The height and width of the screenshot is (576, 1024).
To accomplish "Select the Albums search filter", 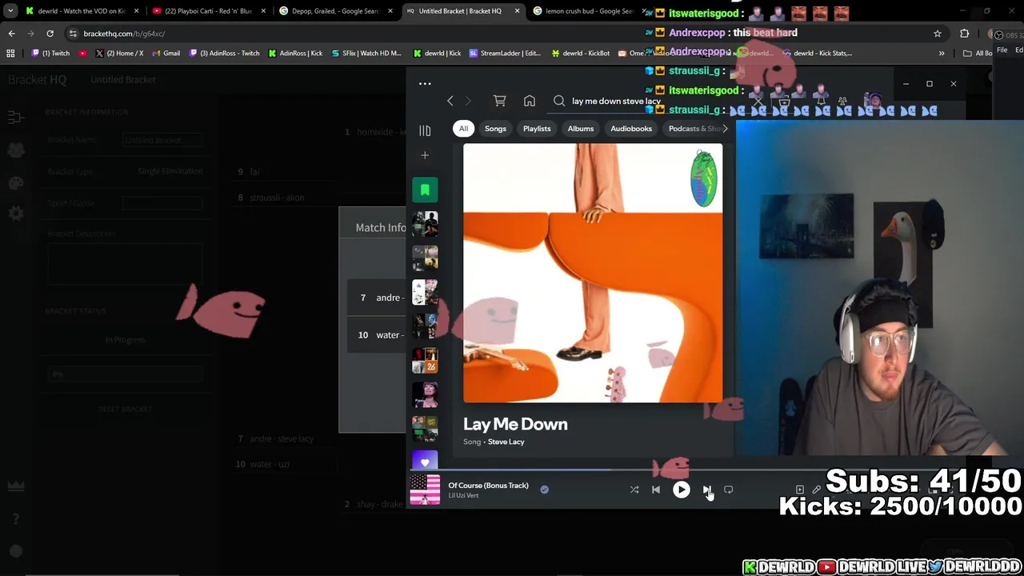I will click(581, 128).
